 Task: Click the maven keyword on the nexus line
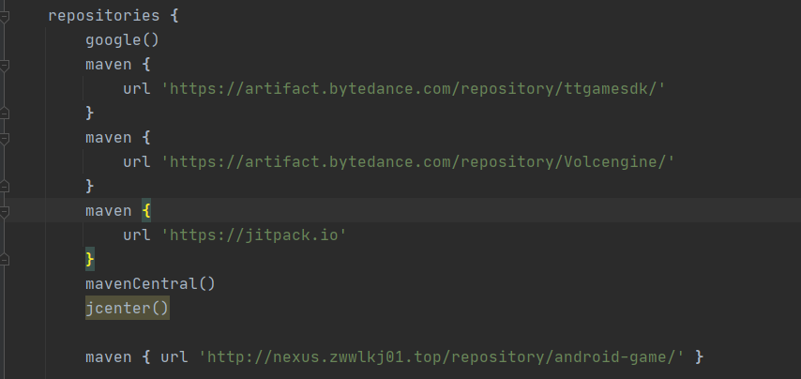108,357
